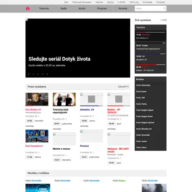This screenshot has width=192, height=192.
Task: Click the search magnifier icon
Action: click(164, 9)
